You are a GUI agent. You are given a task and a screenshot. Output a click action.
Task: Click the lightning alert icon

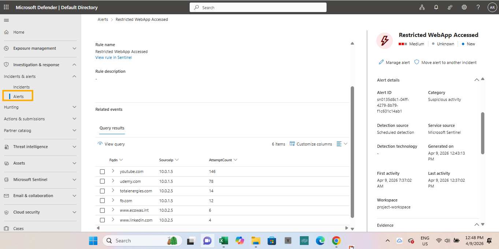tap(385, 40)
